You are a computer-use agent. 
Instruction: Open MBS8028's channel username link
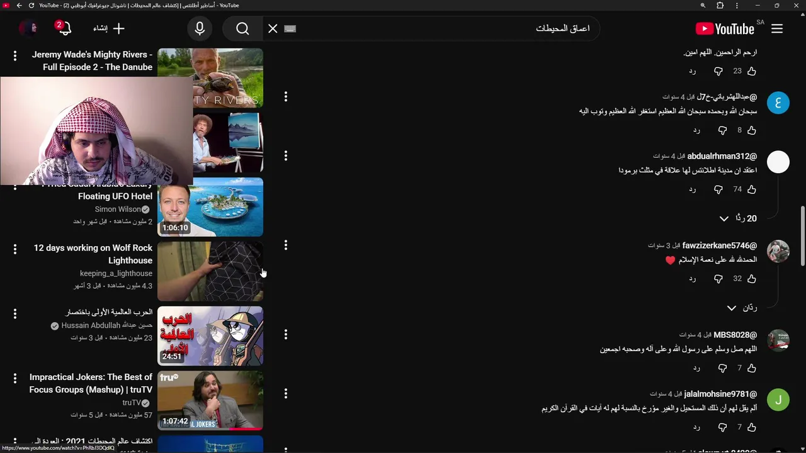point(735,335)
